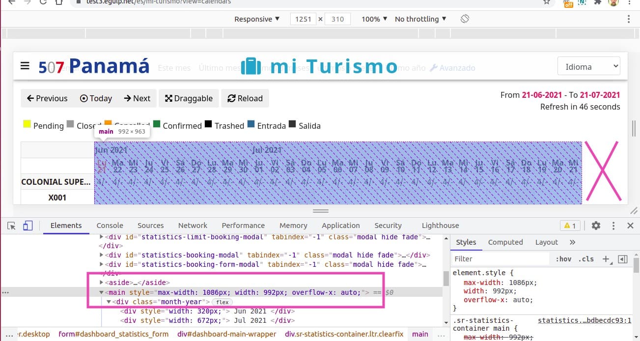Toggle the :hov element state panel
The image size is (640, 341).
(x=563, y=259)
